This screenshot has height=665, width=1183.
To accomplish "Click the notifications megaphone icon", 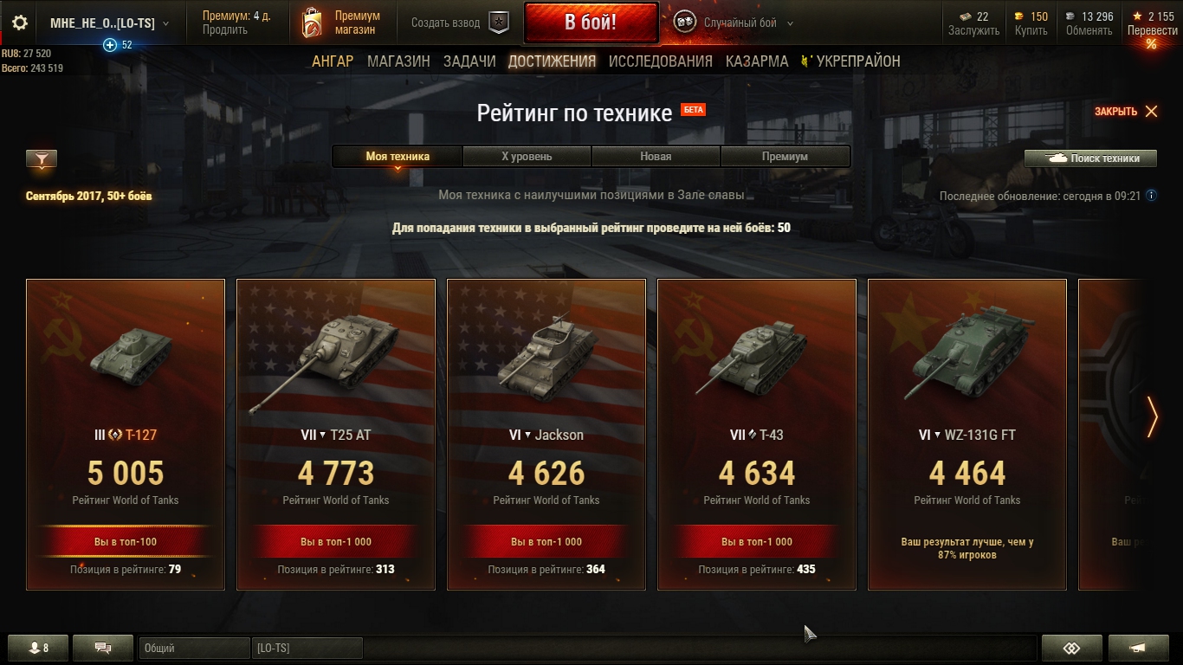I will point(1138,648).
